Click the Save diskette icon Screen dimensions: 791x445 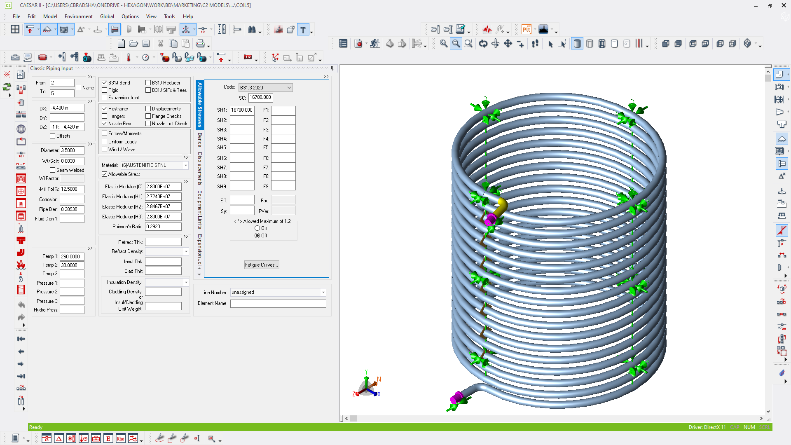pyautogui.click(x=146, y=43)
